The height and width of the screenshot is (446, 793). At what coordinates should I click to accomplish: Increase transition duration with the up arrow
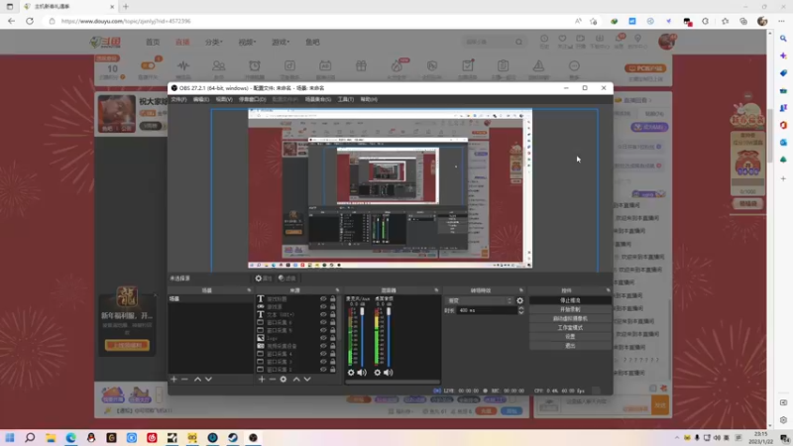pos(521,308)
